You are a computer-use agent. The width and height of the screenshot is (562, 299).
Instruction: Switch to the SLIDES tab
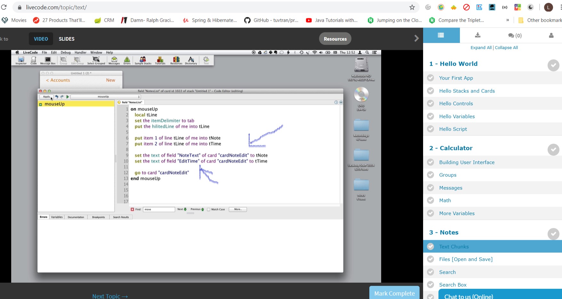pos(67,39)
